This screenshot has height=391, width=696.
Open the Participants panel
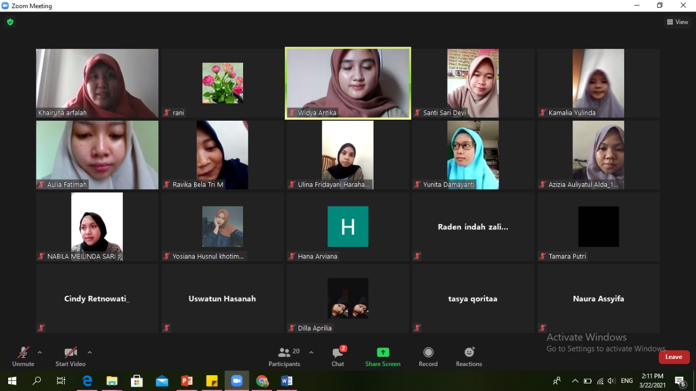284,357
